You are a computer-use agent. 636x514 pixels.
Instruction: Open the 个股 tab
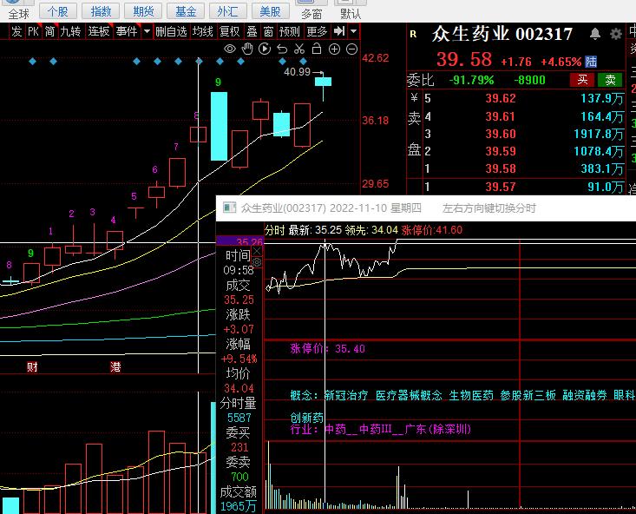click(58, 11)
